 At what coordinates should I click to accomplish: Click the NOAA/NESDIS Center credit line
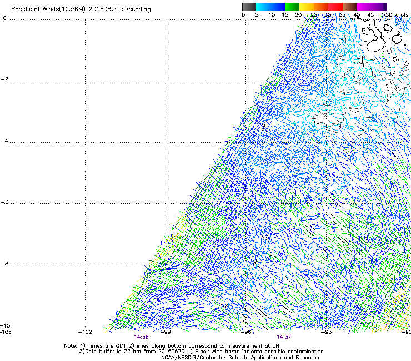tap(240, 358)
